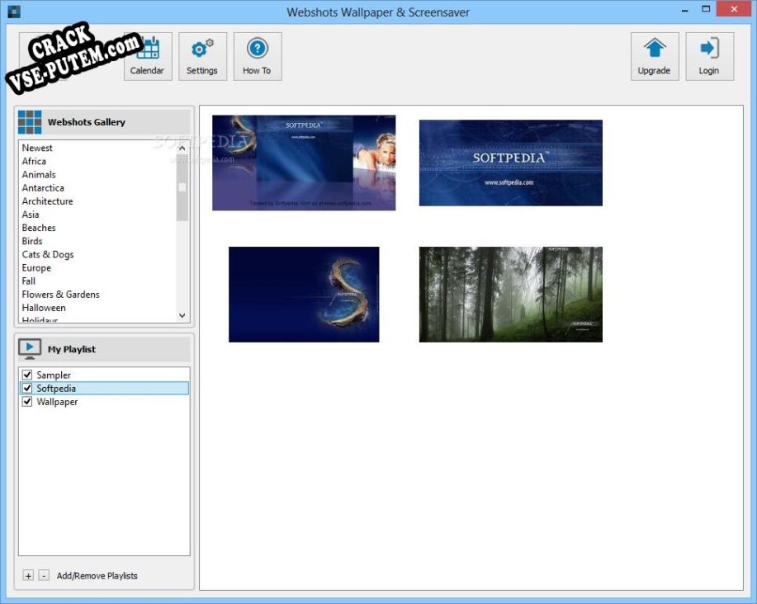The width and height of the screenshot is (757, 604).
Task: Click the gallery list scrollbar thumb
Action: coord(182,187)
